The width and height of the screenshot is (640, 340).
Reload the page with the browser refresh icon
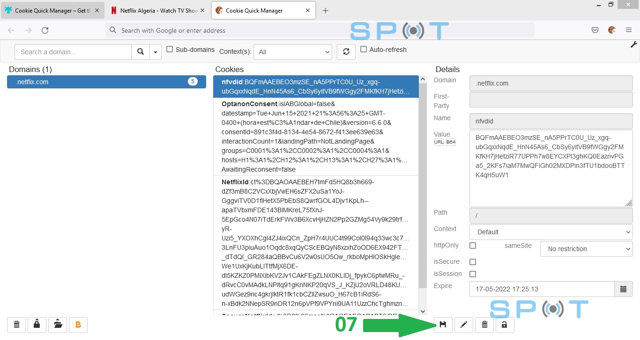[45, 30]
